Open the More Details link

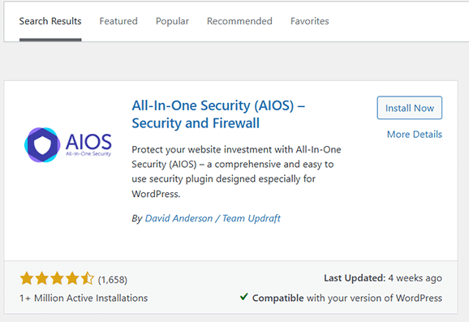pyautogui.click(x=415, y=135)
